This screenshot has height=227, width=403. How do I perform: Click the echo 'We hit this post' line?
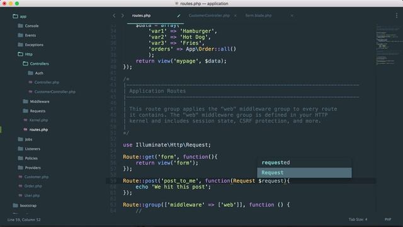click(173, 187)
